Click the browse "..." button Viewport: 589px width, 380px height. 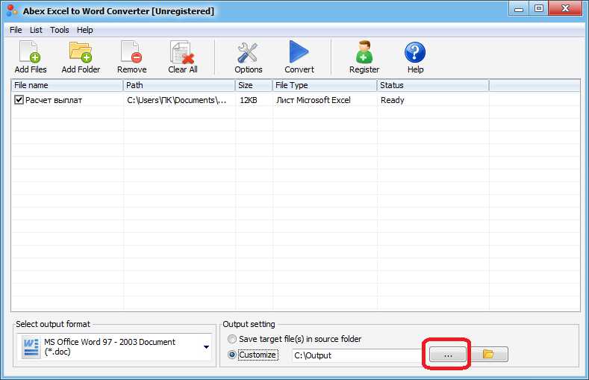click(x=448, y=354)
